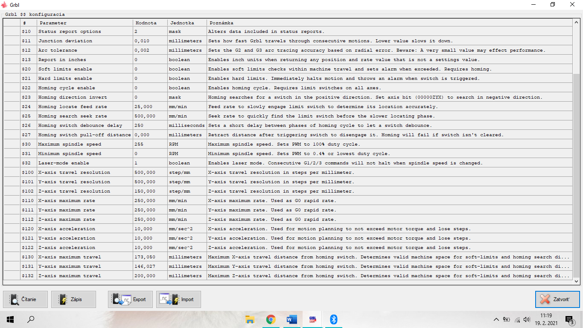
Task: Select the Laser-mode enable value cell
Action: (x=150, y=163)
